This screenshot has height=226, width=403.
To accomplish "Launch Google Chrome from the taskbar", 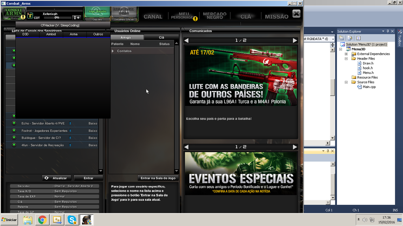I will pos(42,220).
